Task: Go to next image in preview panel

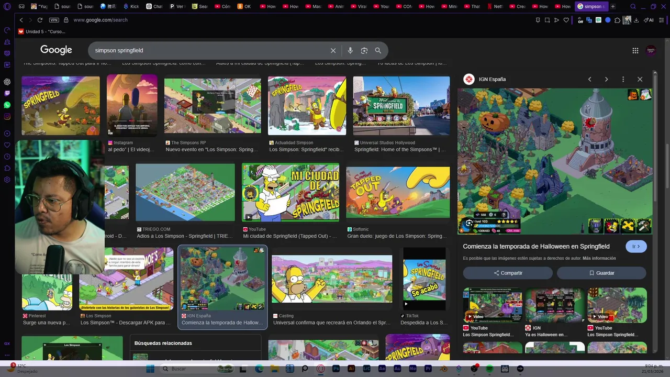Action: coord(606,79)
